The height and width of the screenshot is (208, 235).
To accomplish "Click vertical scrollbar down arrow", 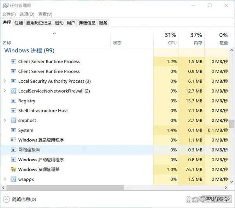I will pos(232,182).
